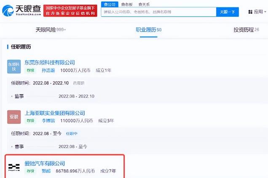The image size is (268, 178).
Task: Click the 10000万人民币 capital value
Action: pyautogui.click(x=75, y=70)
